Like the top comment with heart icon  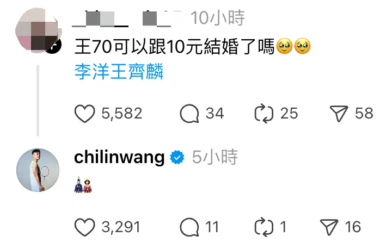pyautogui.click(x=85, y=114)
